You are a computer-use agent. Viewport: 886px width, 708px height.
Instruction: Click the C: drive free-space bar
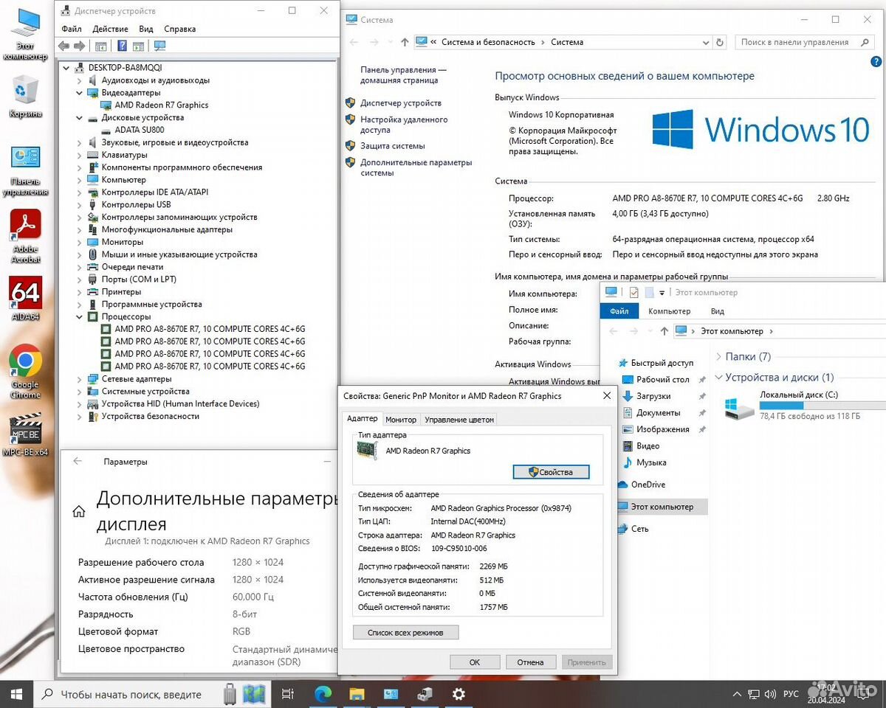click(x=823, y=406)
